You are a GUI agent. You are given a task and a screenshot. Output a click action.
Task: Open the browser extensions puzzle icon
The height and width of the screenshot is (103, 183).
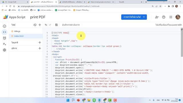[169, 6]
